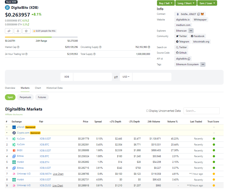Click info icon beside 762,155,983 value
Image resolution: width=229 pixels, height=191 pixels.
[149, 47]
